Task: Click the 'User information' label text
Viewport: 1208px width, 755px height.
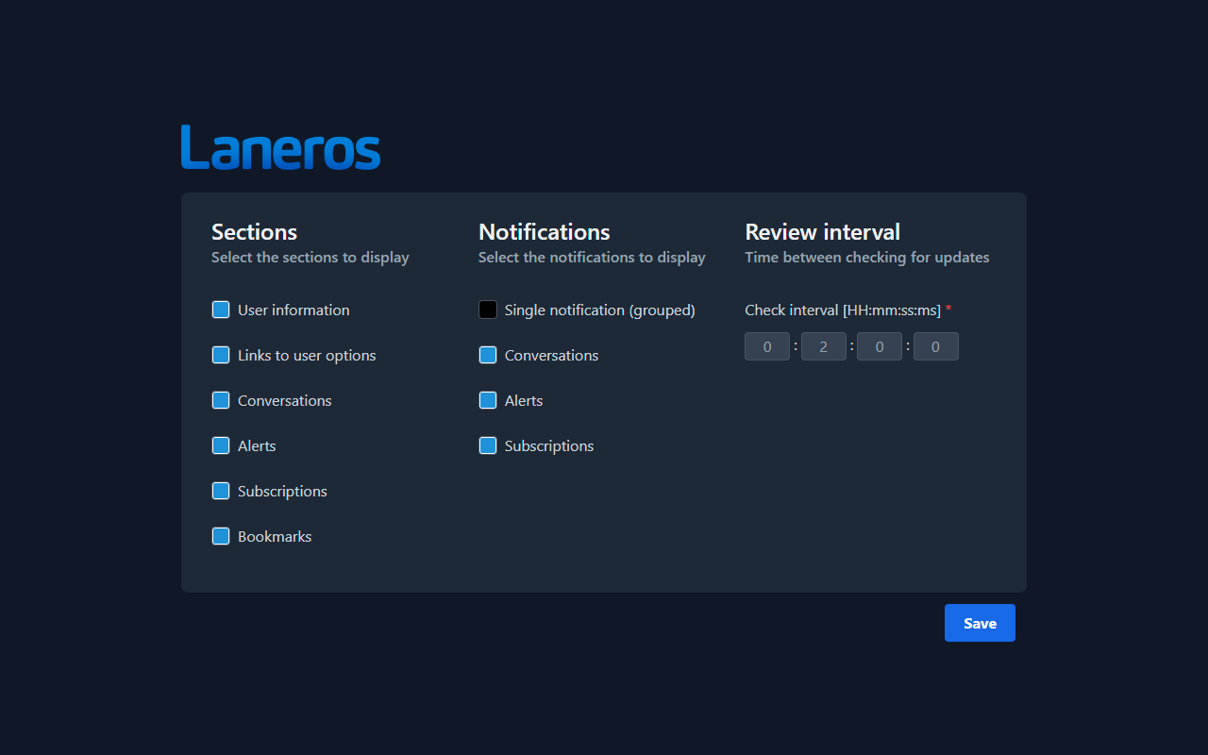Action: [294, 310]
